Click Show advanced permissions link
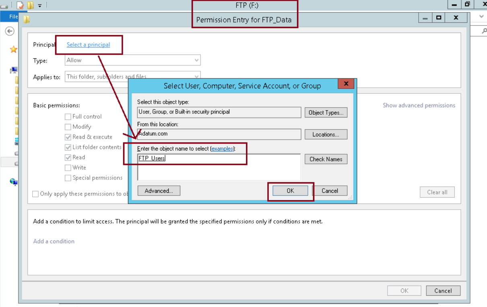 tap(419, 105)
